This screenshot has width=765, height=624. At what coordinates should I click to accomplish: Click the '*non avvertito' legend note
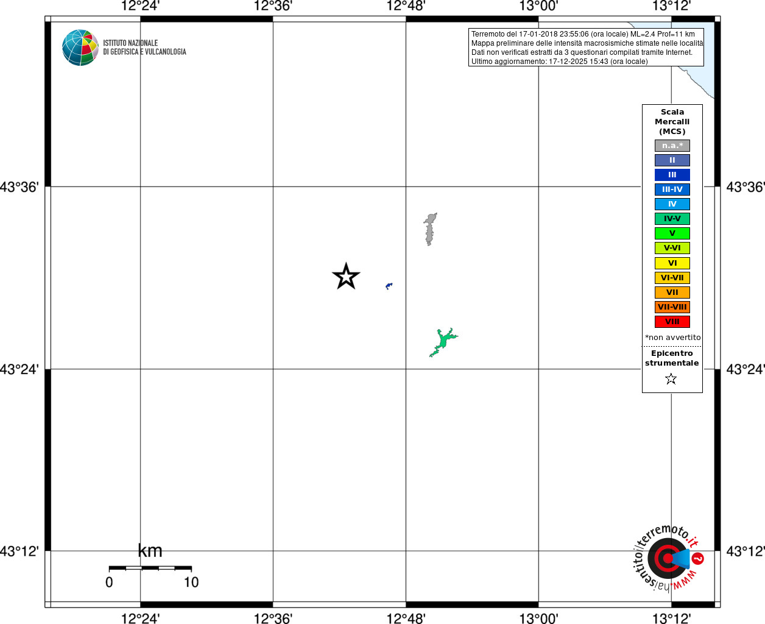[673, 338]
